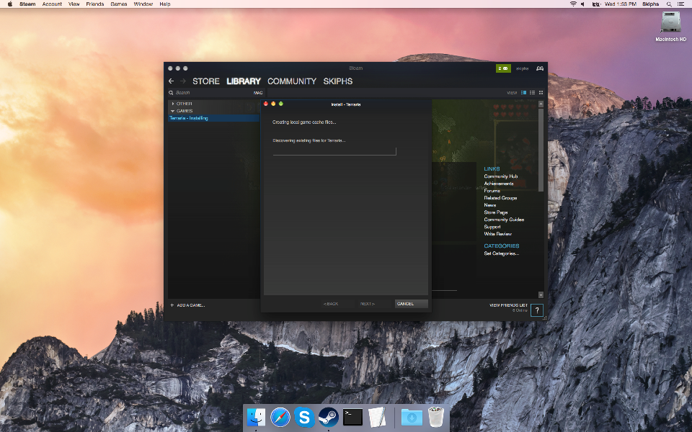Open the Friends menu

pos(95,4)
